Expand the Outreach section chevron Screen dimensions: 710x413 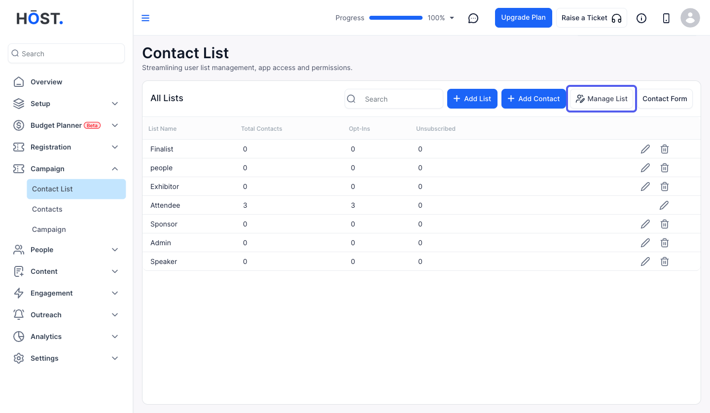pyautogui.click(x=115, y=315)
